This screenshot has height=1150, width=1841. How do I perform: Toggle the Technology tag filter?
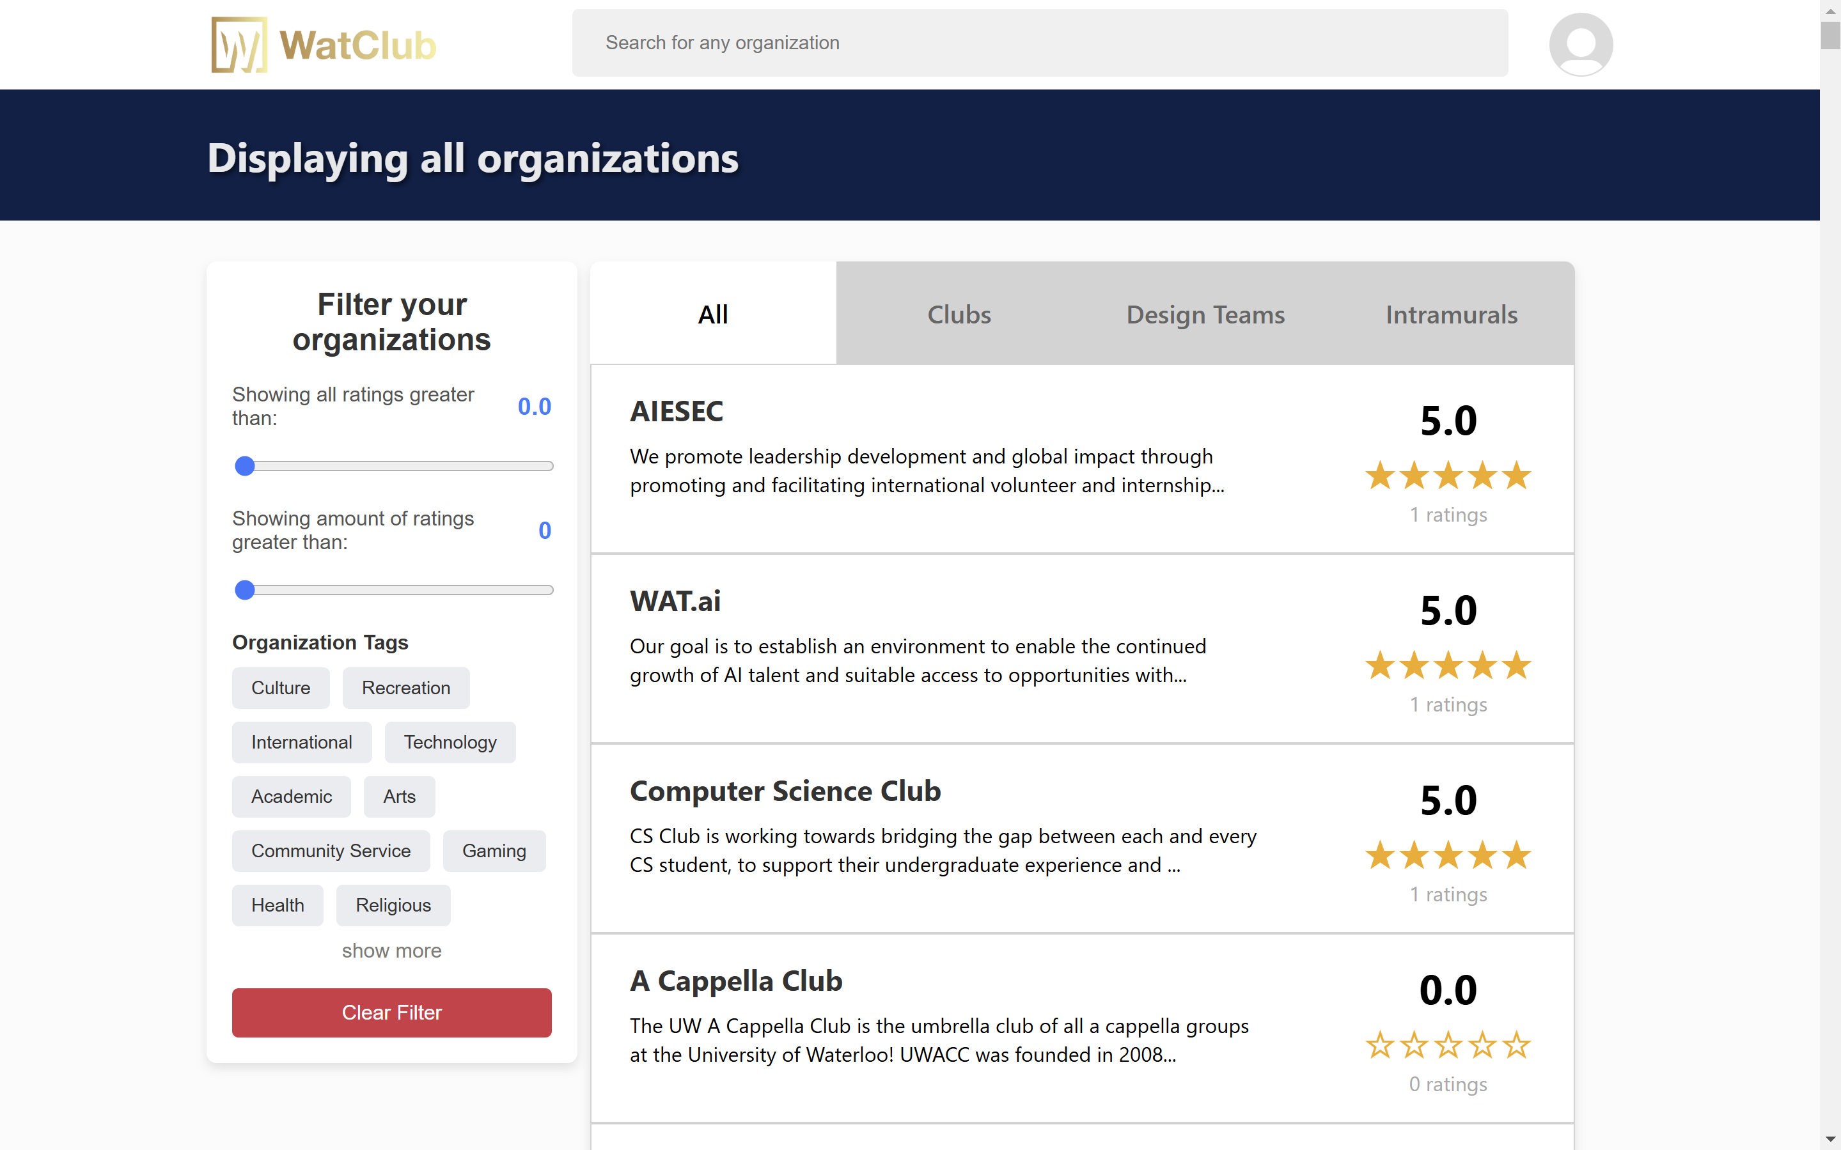tap(450, 742)
